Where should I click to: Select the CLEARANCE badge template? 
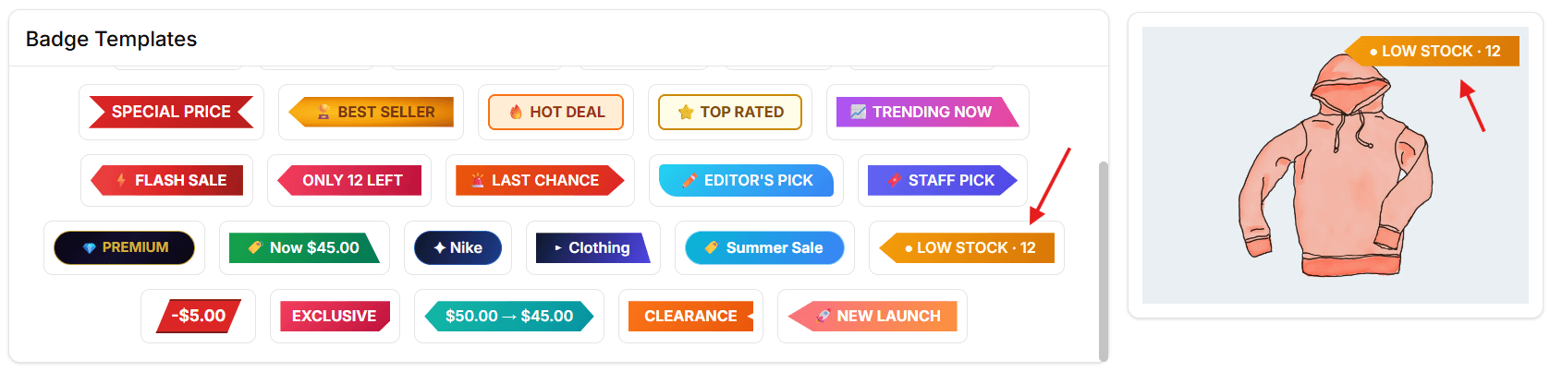point(690,316)
